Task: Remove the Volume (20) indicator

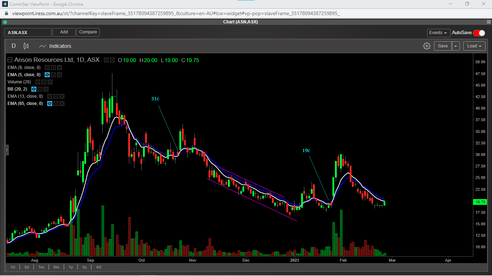Action: click(50, 82)
